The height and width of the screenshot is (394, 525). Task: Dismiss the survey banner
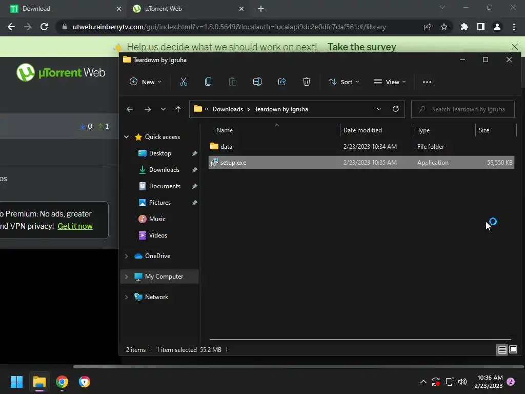[515, 47]
